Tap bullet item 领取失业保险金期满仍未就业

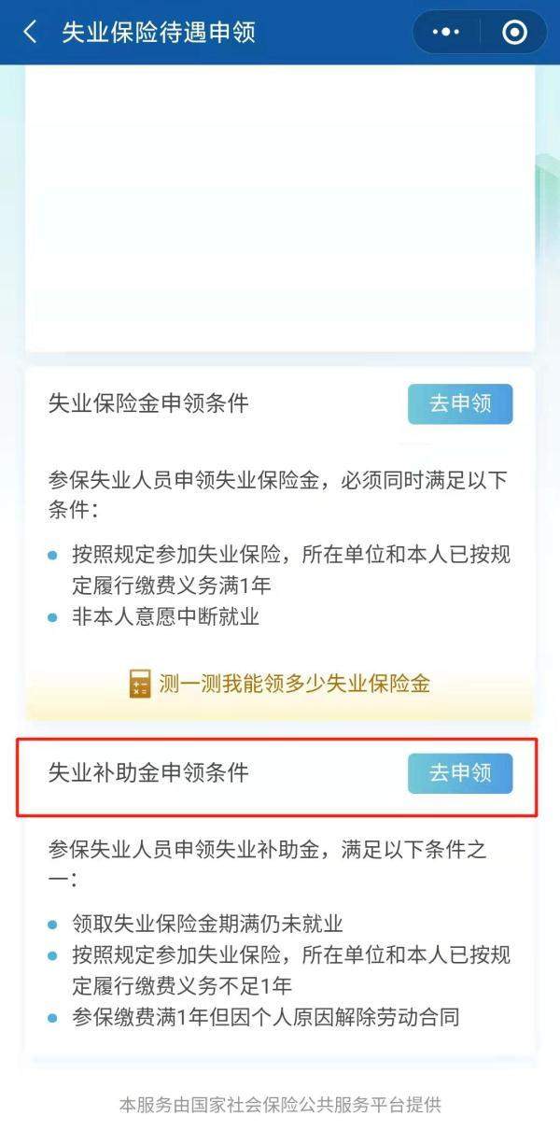[x=207, y=925]
